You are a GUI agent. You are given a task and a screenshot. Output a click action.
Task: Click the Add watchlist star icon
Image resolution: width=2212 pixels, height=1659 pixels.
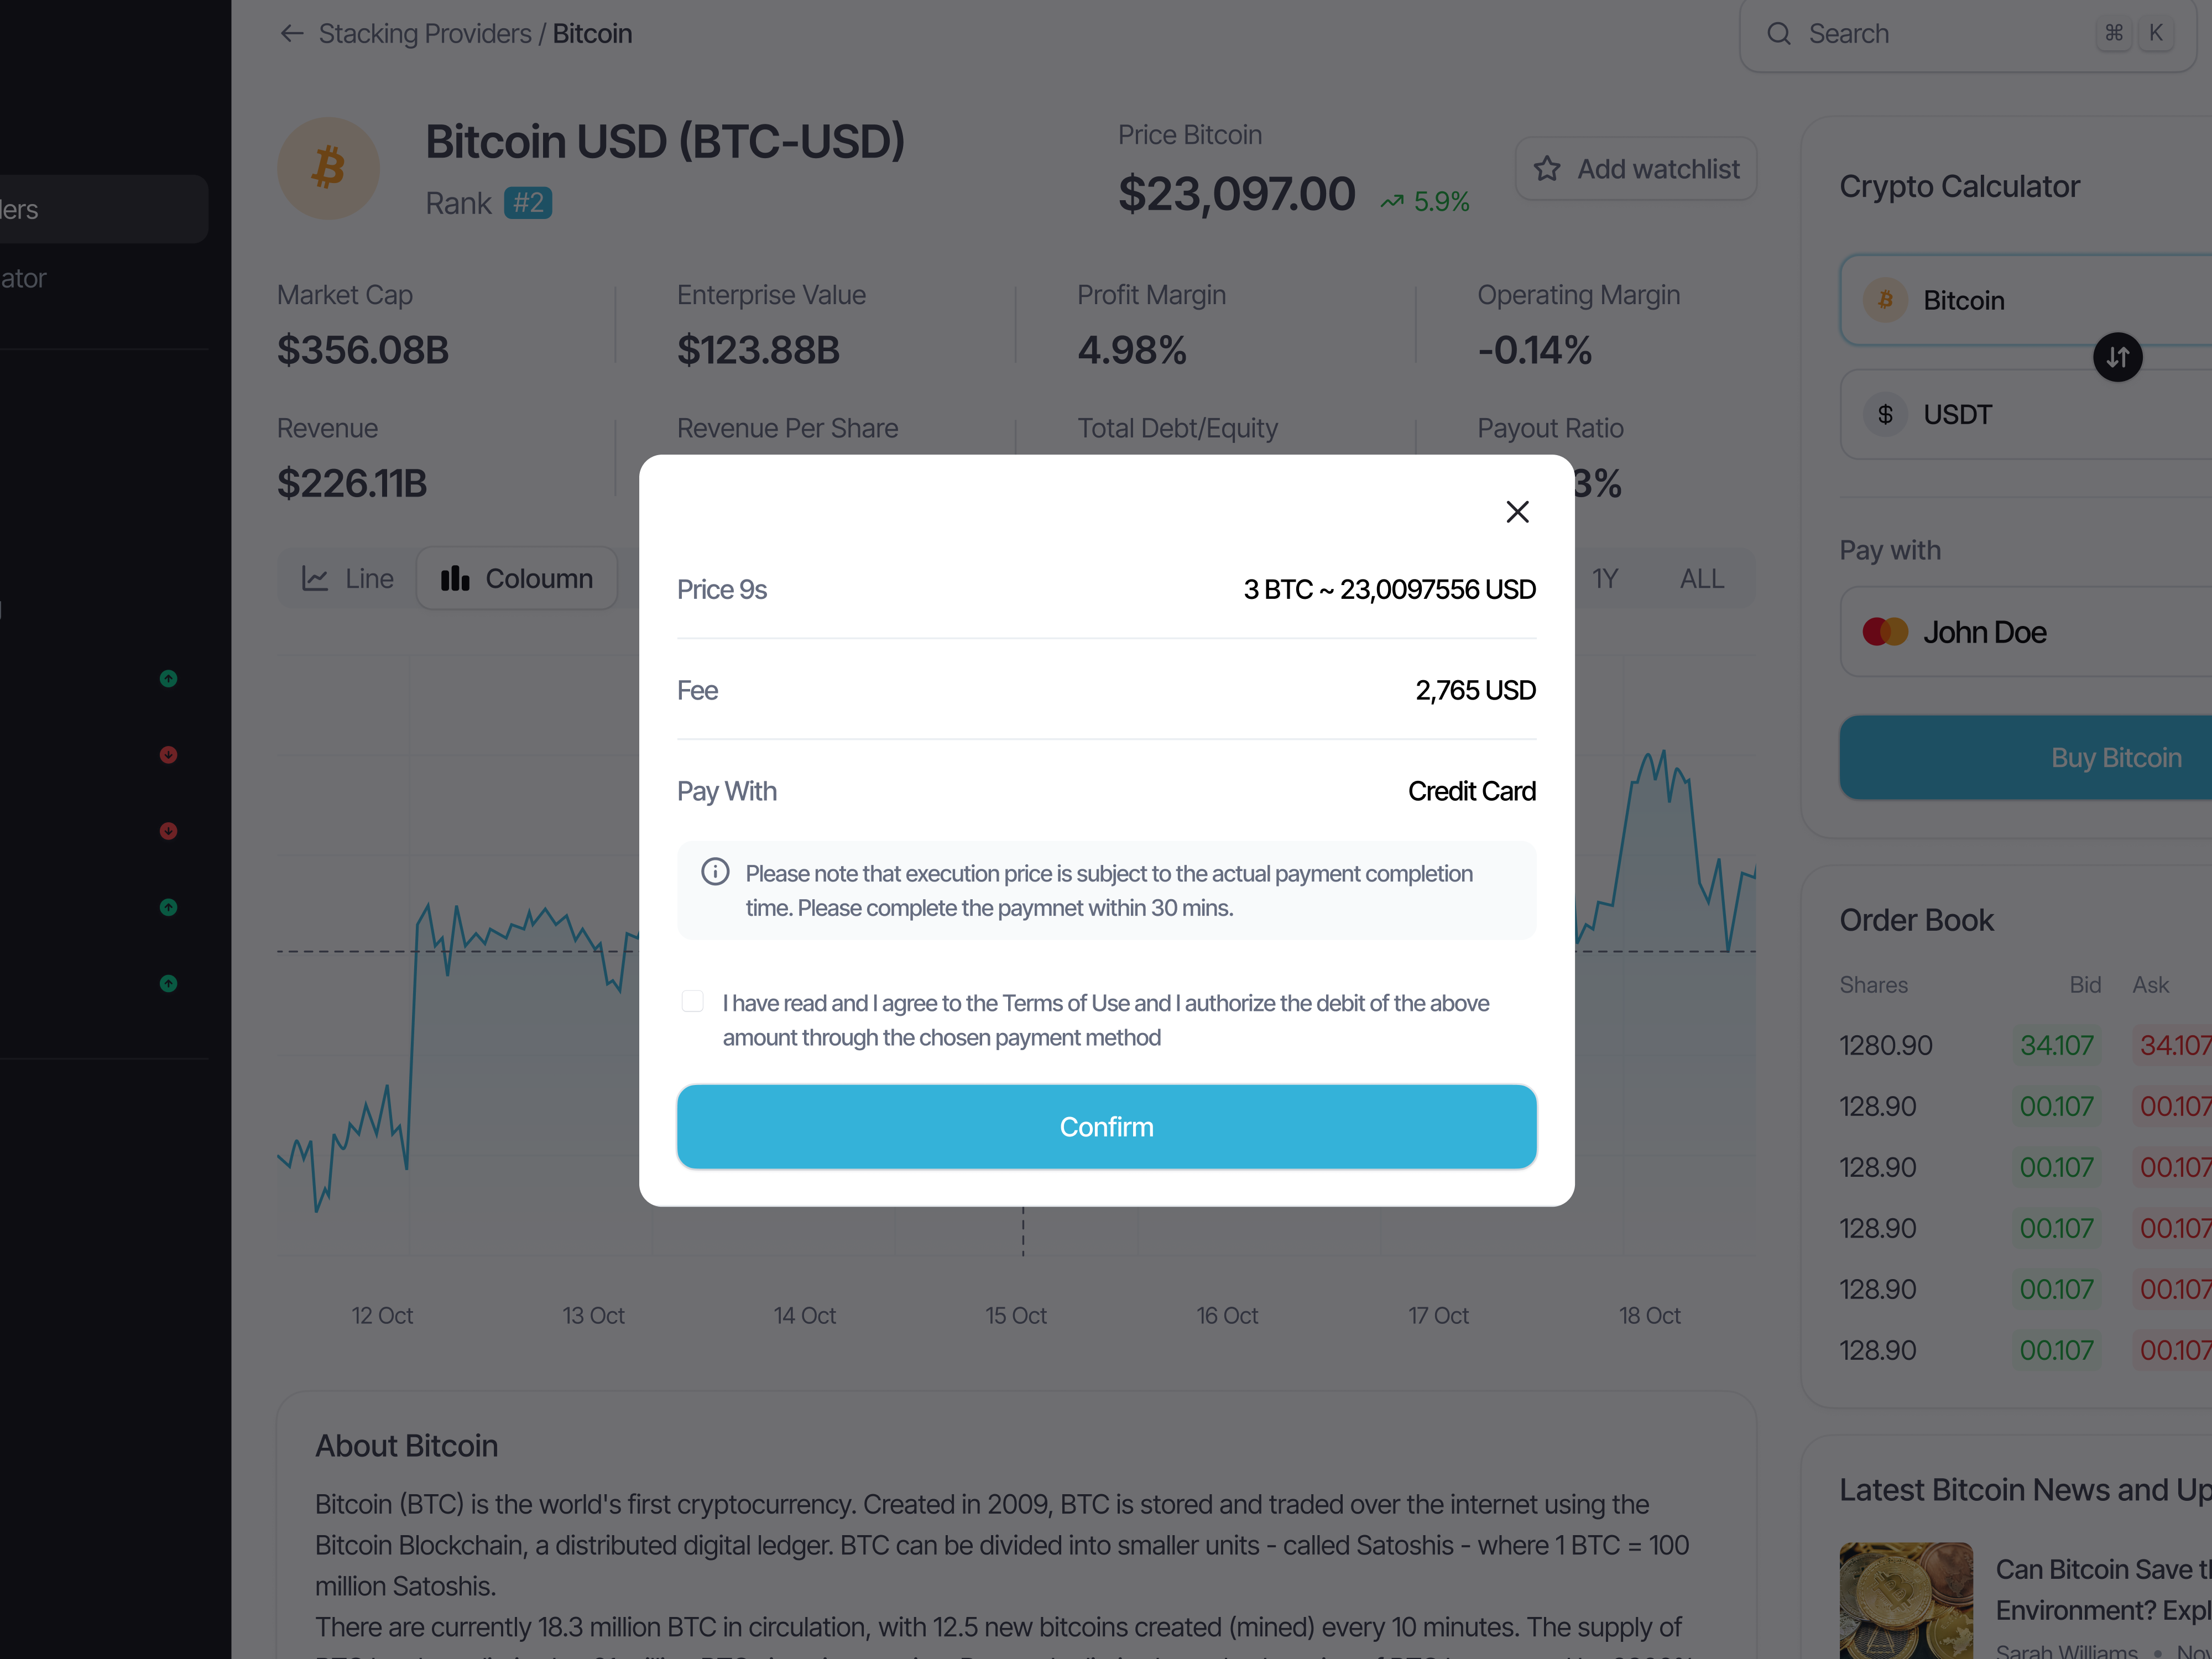point(1547,168)
